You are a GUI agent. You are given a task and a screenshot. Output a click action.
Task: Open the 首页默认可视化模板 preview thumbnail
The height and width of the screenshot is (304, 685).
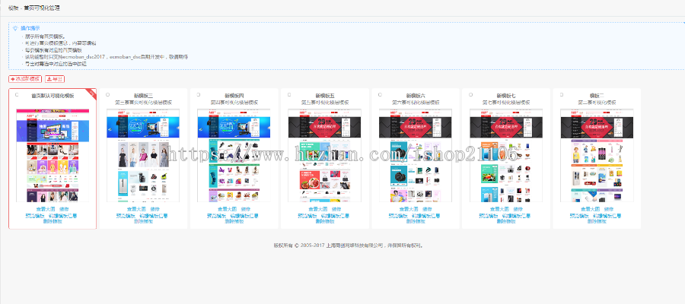[x=53, y=156]
